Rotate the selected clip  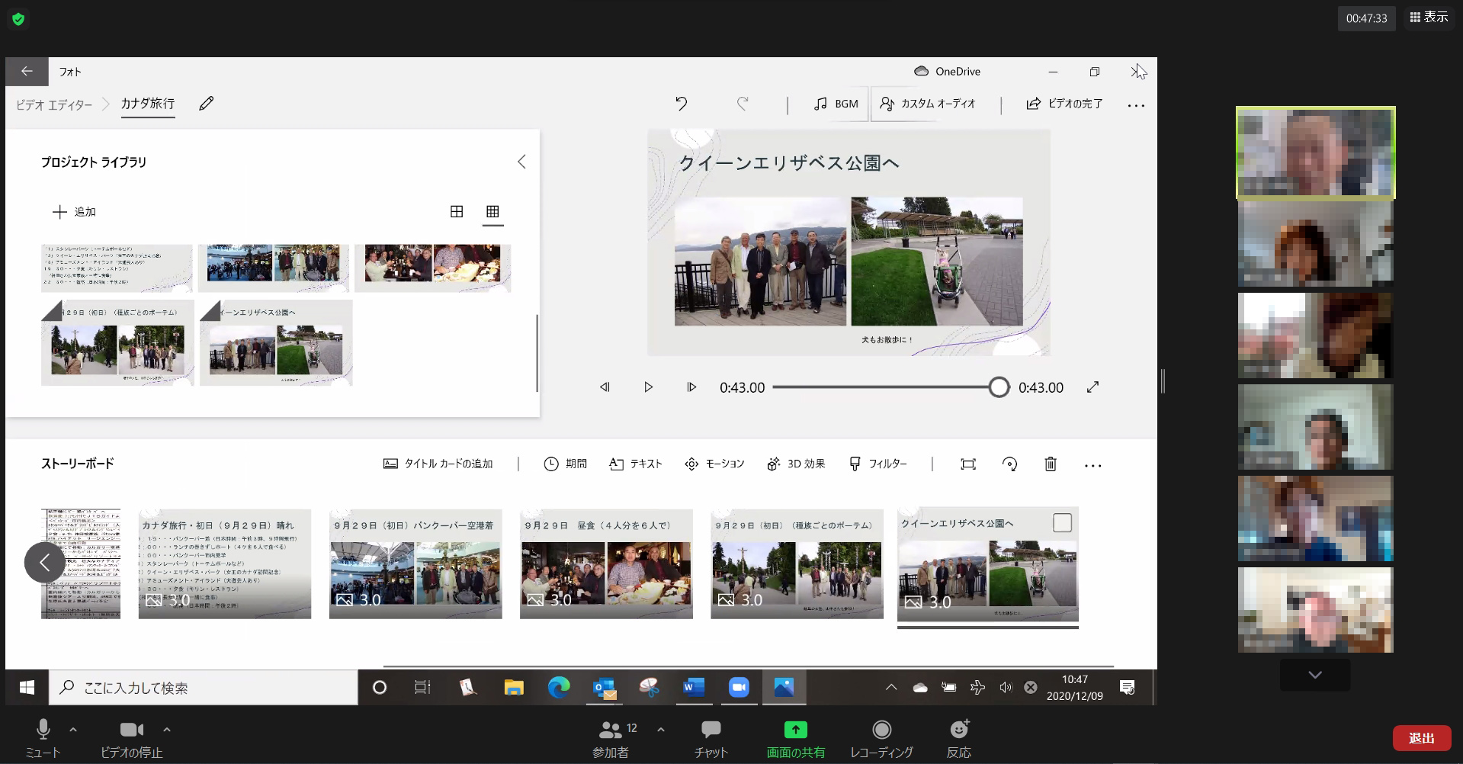1009,464
